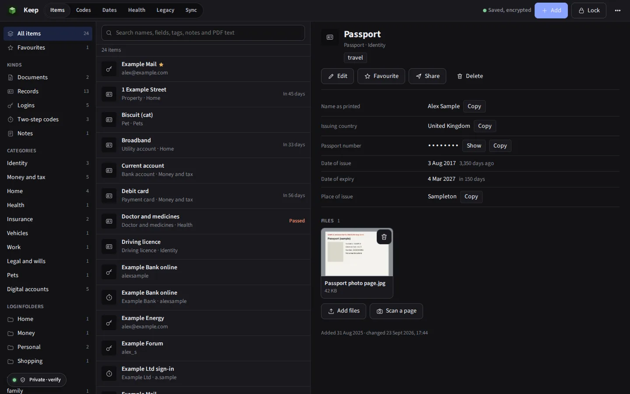630x394 pixels.
Task: Open the three-dot more options menu
Action: pyautogui.click(x=618, y=11)
